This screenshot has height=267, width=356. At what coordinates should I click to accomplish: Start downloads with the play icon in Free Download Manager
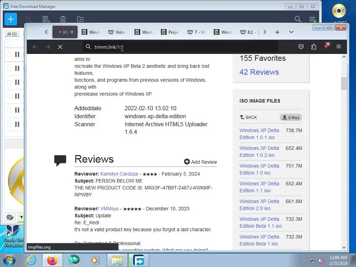click(29, 19)
